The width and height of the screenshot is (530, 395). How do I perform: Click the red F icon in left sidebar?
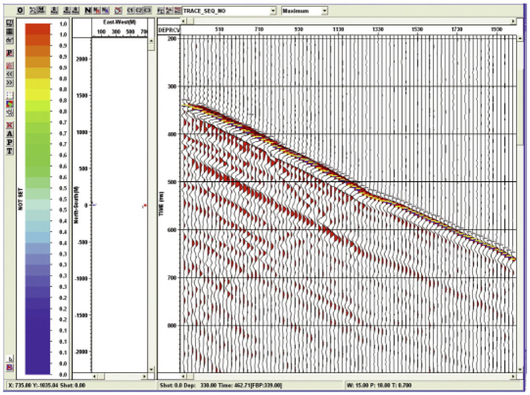[9, 53]
